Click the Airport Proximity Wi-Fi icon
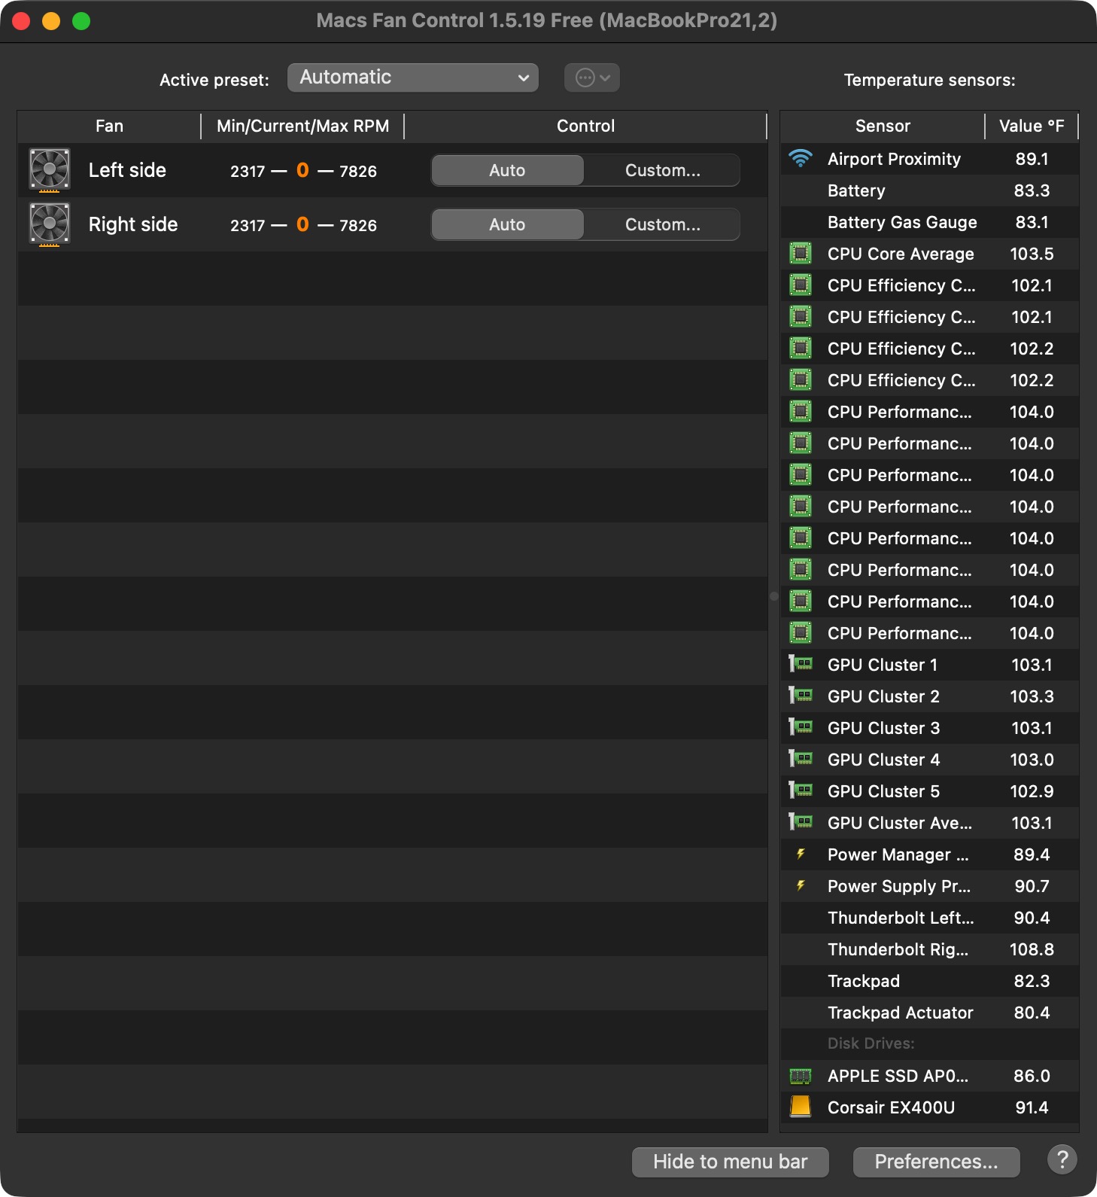1097x1197 pixels. point(801,159)
